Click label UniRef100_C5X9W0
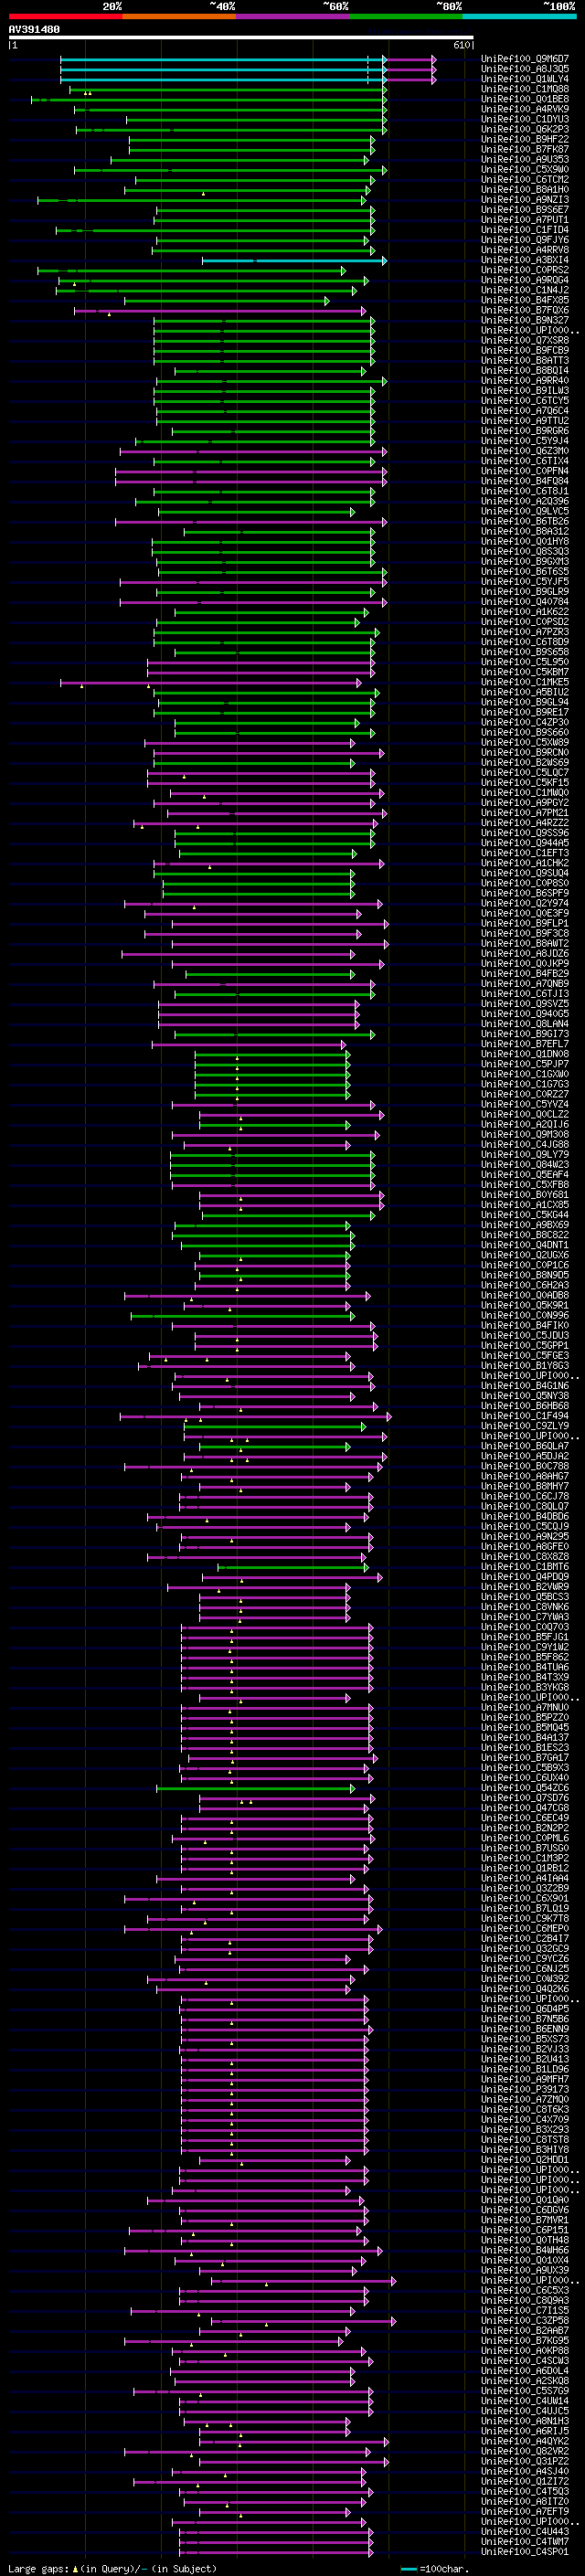Screen dimensions: 585x2576 525,169
